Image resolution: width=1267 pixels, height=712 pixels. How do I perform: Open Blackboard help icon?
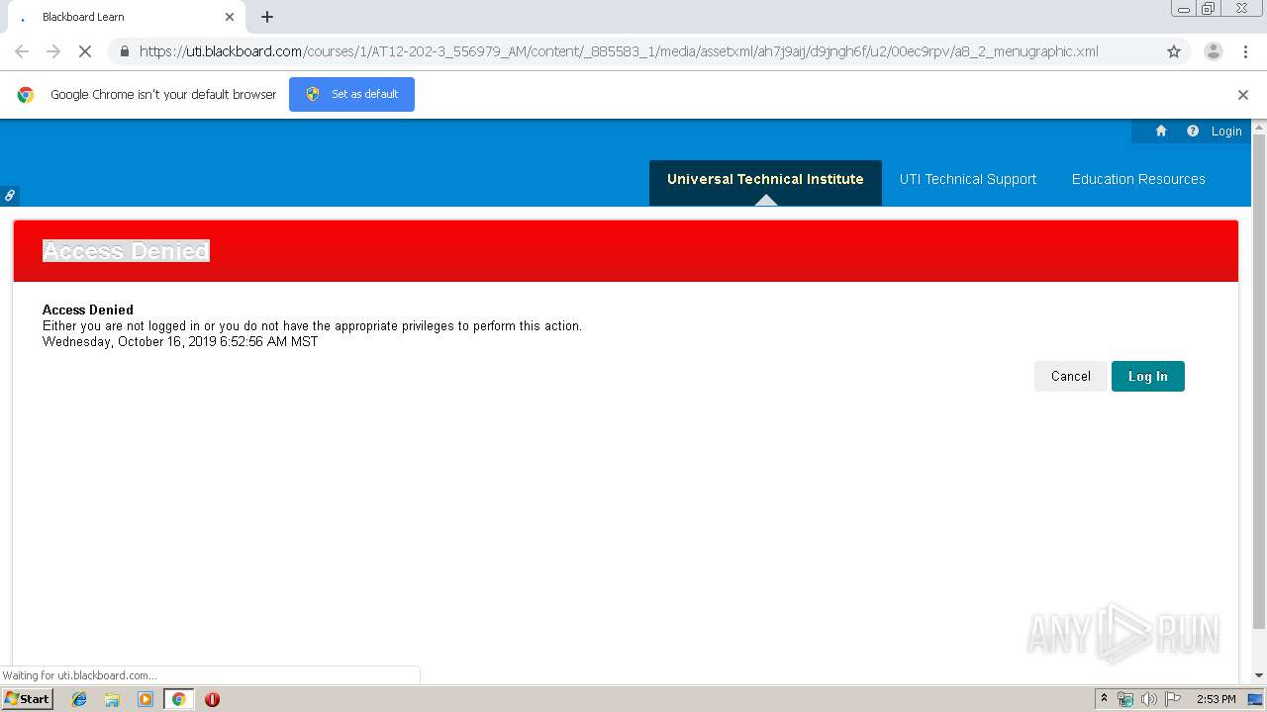[x=1193, y=131]
